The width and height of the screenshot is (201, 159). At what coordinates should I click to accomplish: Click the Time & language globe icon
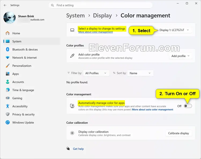coord(8,90)
